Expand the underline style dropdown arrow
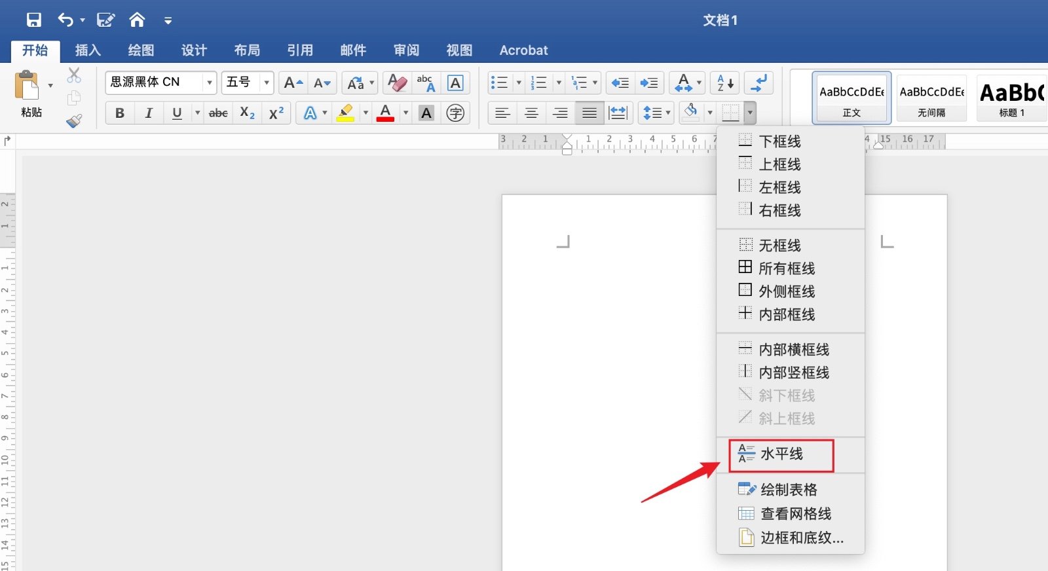Screen dimensions: 1048x571 point(196,113)
